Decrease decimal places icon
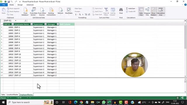This screenshot has width=187, height=105. (89, 15)
